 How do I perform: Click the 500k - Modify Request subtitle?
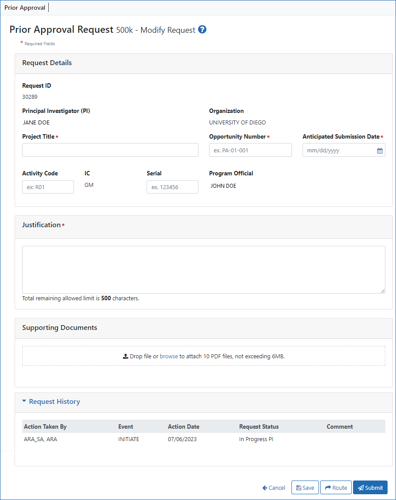click(155, 30)
